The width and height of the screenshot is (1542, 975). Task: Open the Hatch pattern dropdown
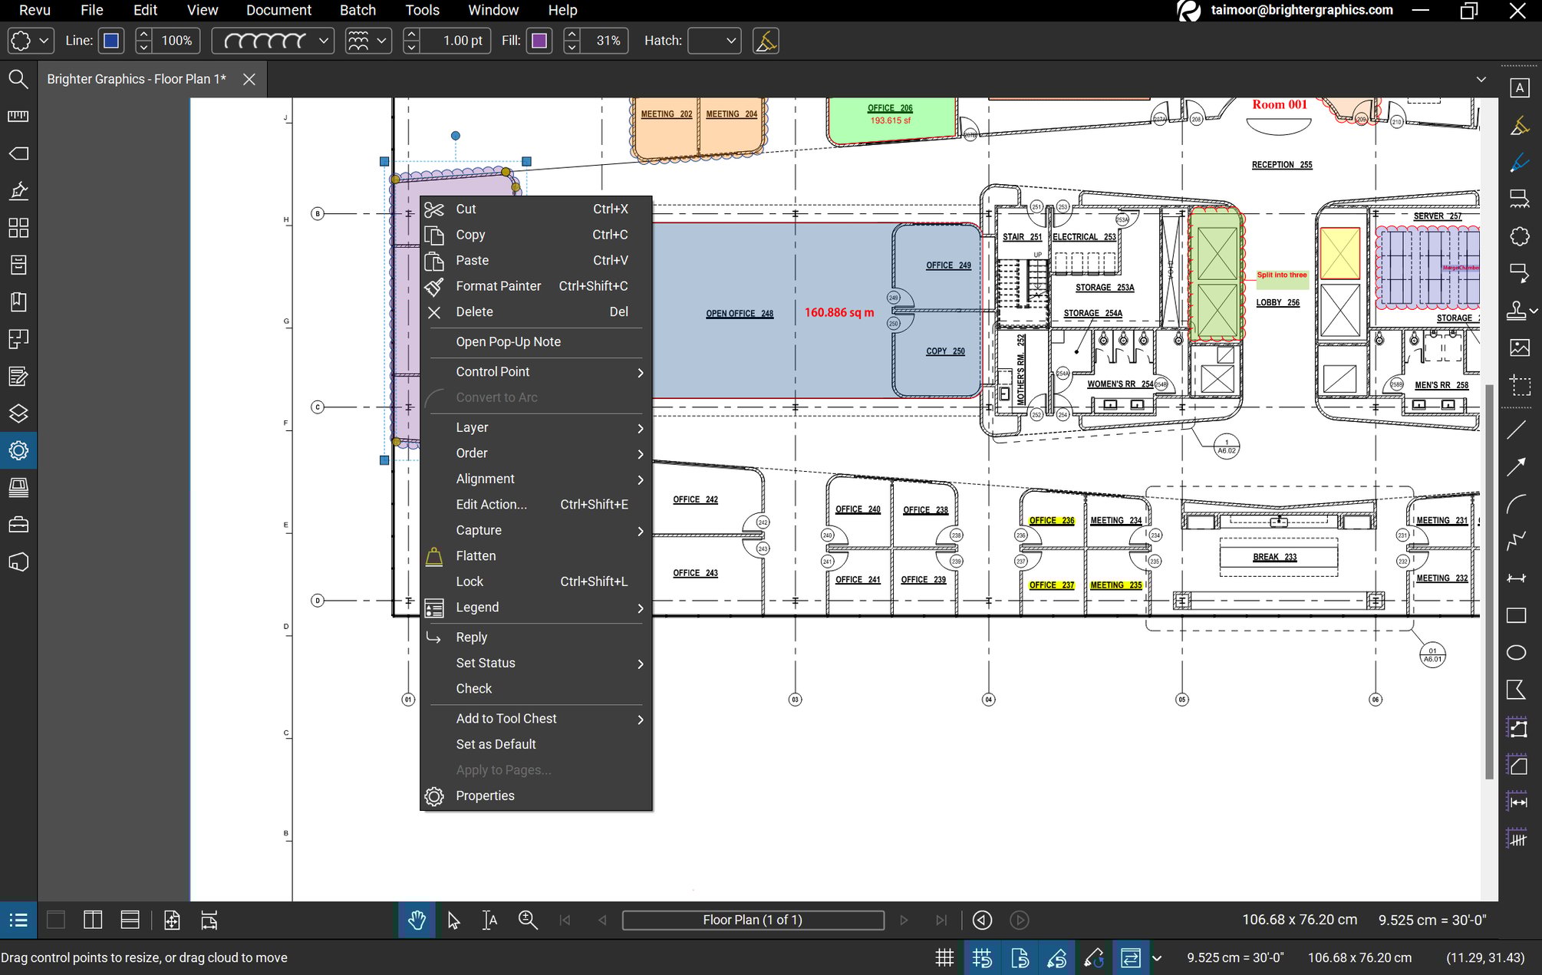click(x=713, y=40)
